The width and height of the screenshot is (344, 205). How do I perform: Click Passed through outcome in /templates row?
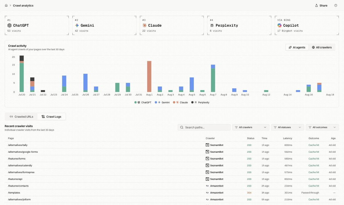click(310, 193)
